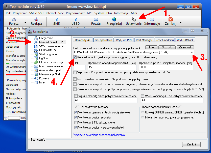Open Ustawienia settings toolbar icon
The width and height of the screenshot is (211, 153).
click(x=133, y=19)
